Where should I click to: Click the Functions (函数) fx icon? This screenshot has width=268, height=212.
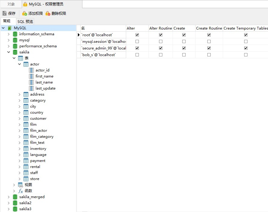(21, 191)
